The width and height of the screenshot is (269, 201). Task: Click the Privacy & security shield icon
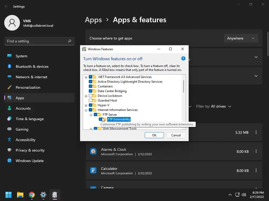(9, 150)
